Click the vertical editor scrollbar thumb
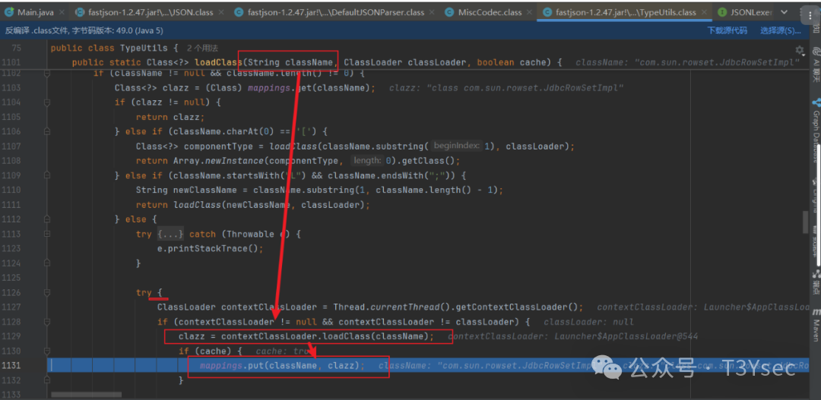The width and height of the screenshot is (821, 400). [806, 222]
